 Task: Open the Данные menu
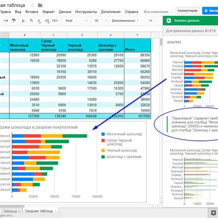point(65,12)
